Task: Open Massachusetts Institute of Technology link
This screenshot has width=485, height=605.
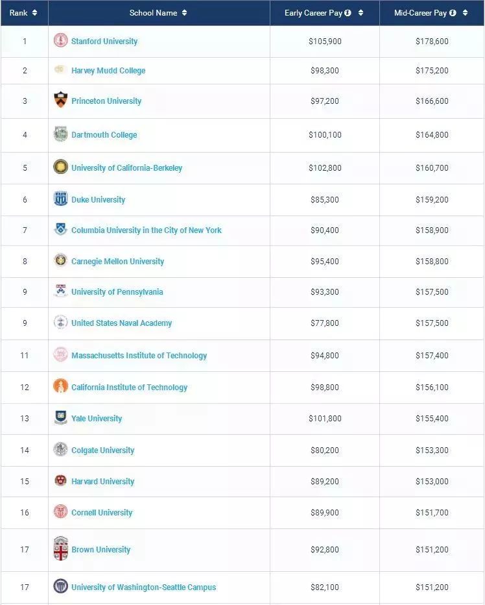Action: 139,356
